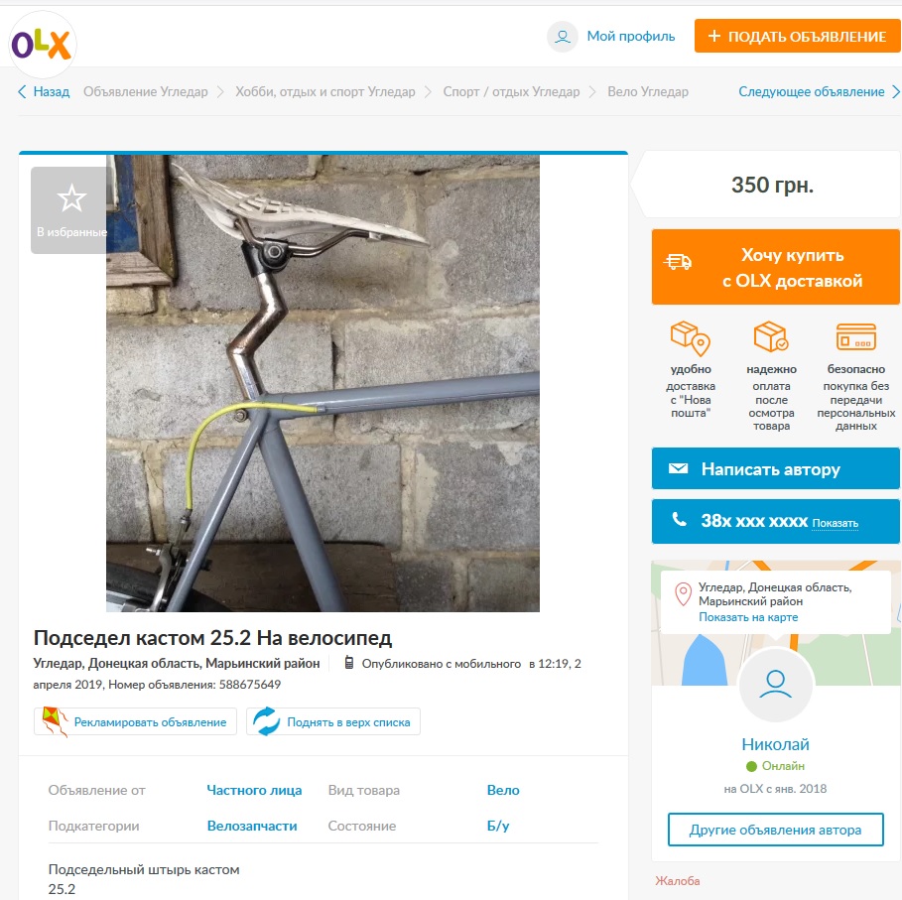Image resolution: width=902 pixels, height=900 pixels.
Task: Open the Вело Угледар breadcrumb
Action: click(648, 92)
